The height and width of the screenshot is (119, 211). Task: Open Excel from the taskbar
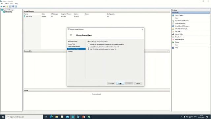coord(89,117)
